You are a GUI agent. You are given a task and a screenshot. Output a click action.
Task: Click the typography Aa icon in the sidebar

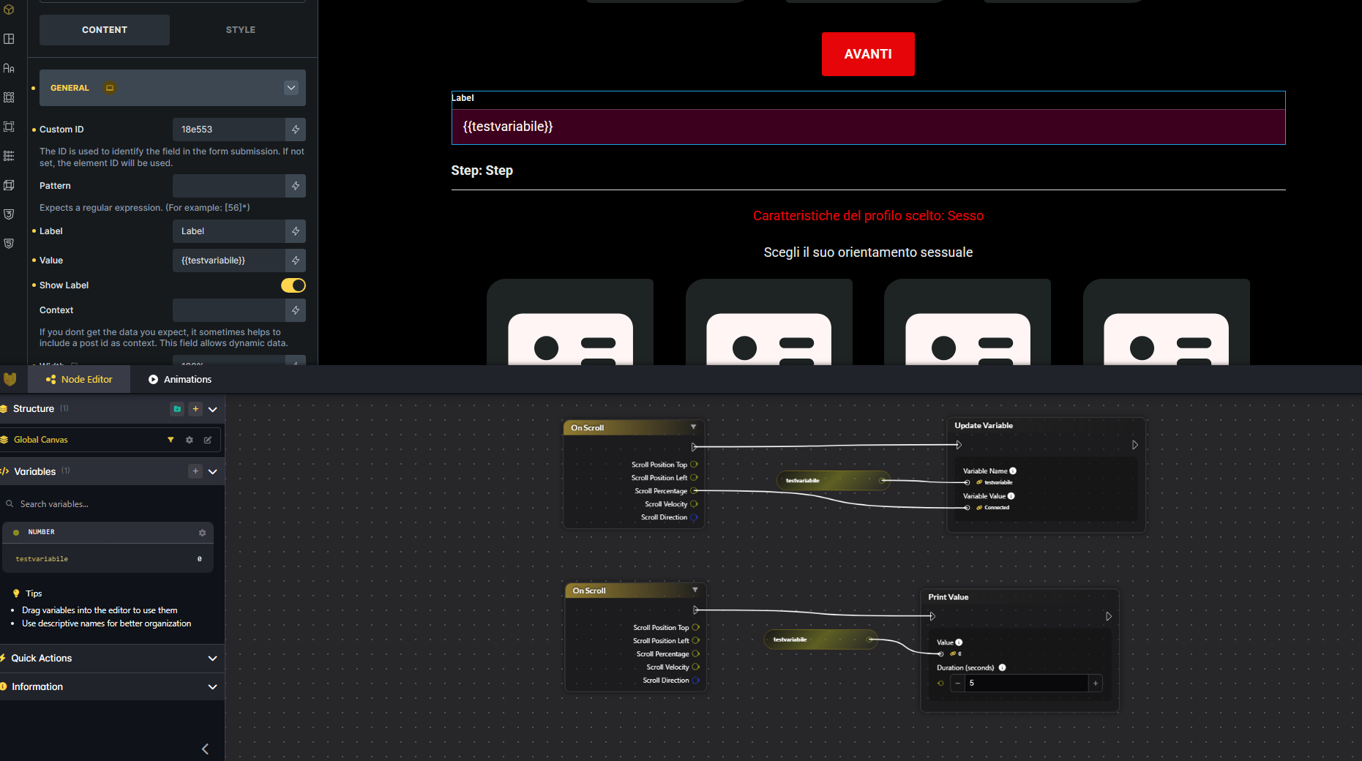coord(9,68)
